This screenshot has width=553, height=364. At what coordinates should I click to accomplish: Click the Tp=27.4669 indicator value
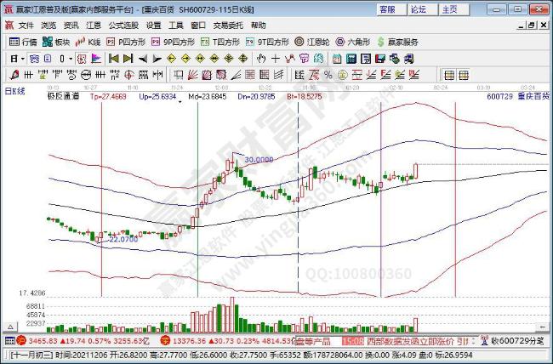108,96
